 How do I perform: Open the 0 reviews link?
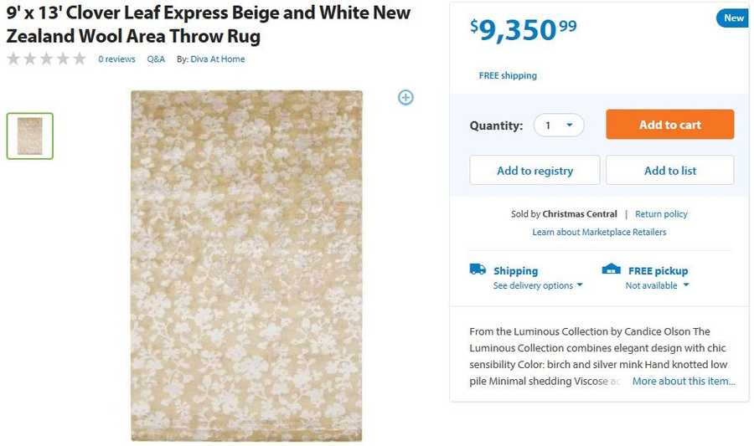[x=116, y=59]
